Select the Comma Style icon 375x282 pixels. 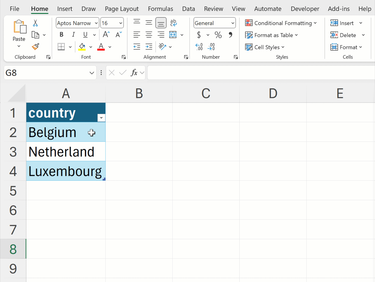[x=230, y=35]
